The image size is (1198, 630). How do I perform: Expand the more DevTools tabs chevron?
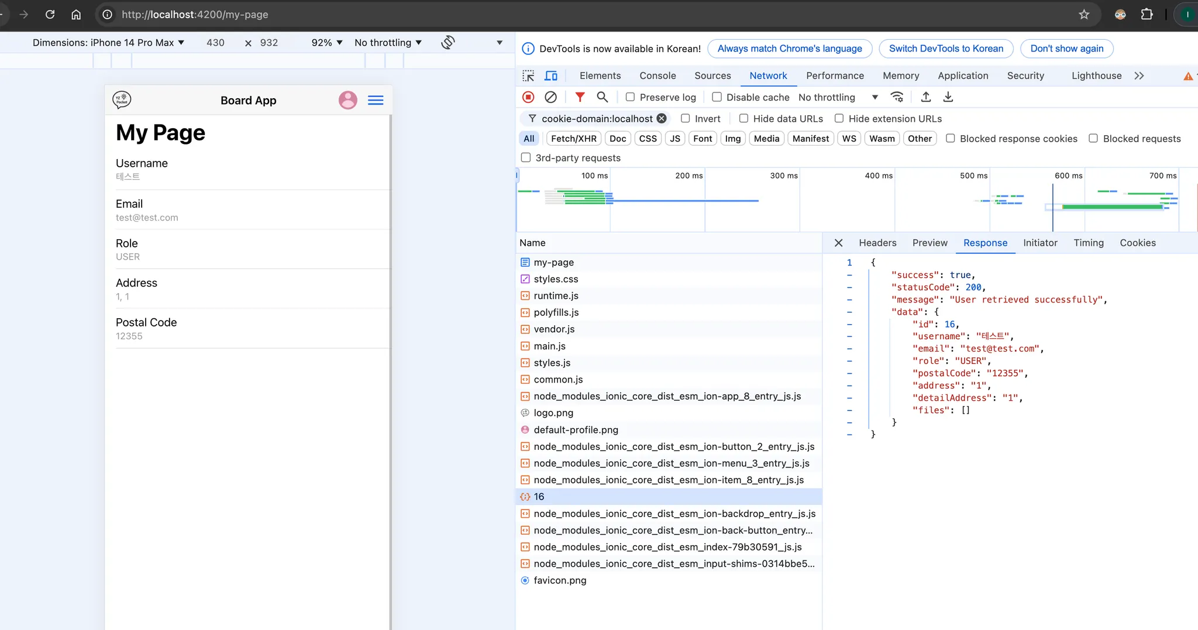tap(1139, 76)
